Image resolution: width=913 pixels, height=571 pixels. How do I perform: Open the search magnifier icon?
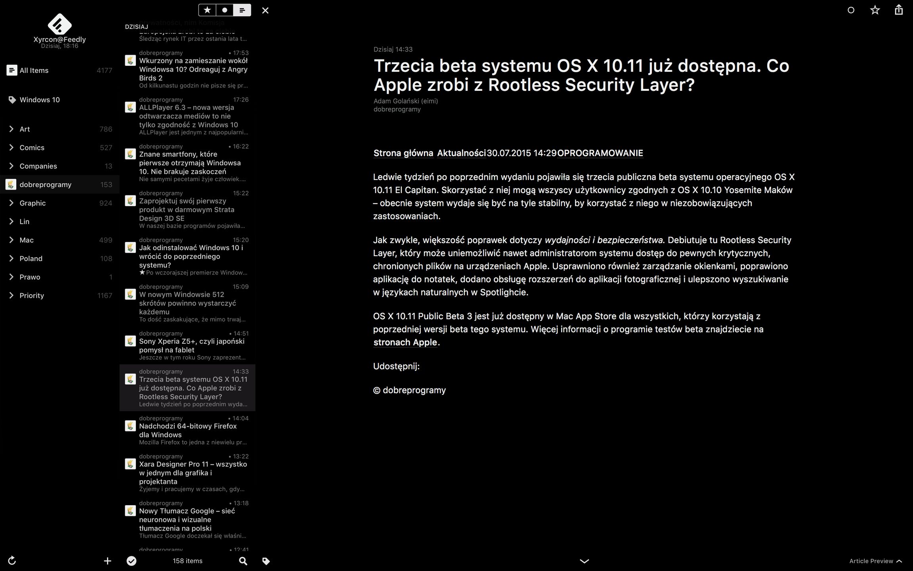tap(243, 561)
